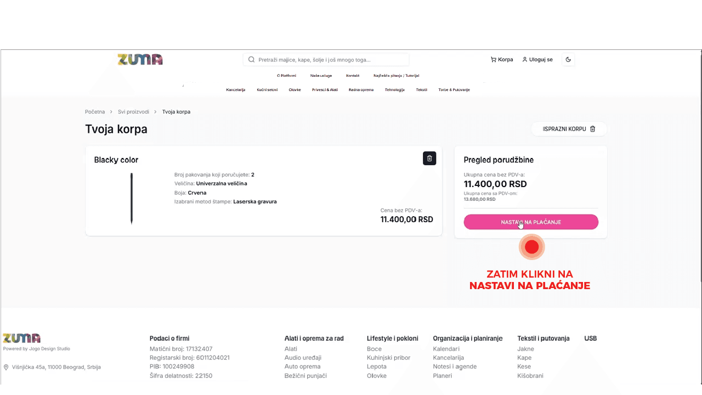This screenshot has height=395, width=702.
Task: Open the Tehnologija category menu
Action: pyautogui.click(x=394, y=89)
